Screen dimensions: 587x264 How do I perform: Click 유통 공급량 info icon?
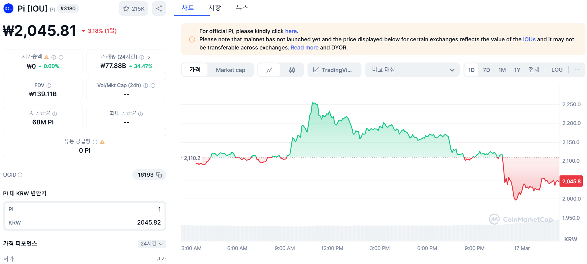click(x=95, y=142)
